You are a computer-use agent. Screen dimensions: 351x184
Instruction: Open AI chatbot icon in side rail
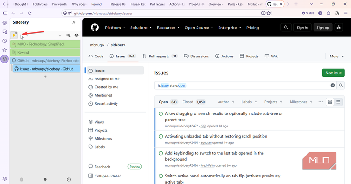point(5,23)
